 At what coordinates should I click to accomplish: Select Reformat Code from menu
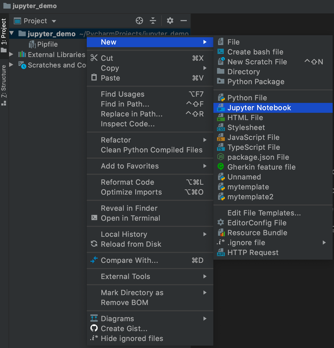tap(150, 182)
